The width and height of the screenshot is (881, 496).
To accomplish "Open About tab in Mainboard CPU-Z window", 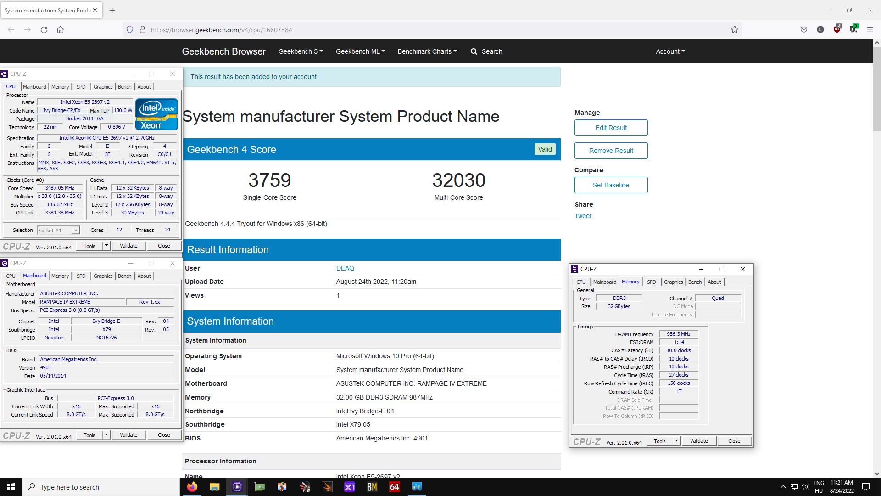I will click(x=144, y=276).
